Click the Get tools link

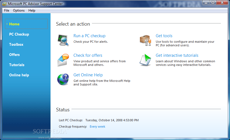[164, 36]
